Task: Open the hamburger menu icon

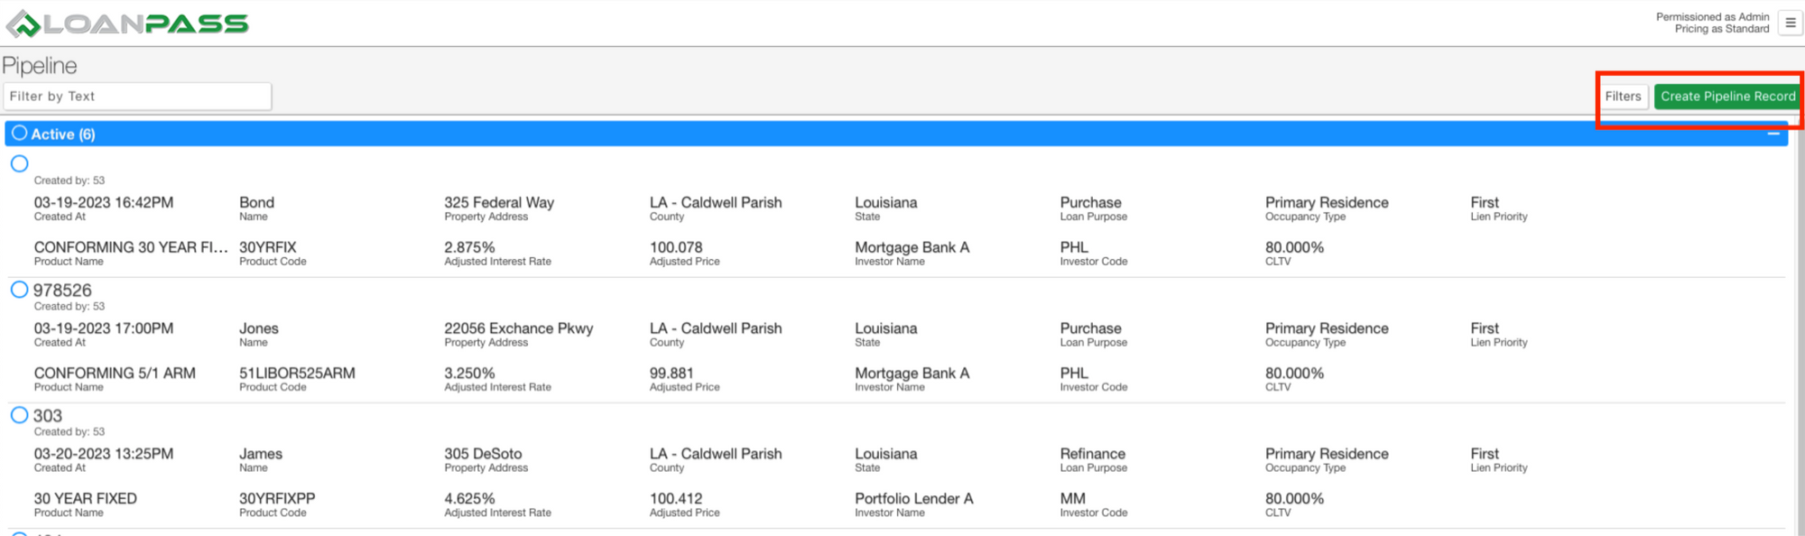Action: pos(1790,23)
